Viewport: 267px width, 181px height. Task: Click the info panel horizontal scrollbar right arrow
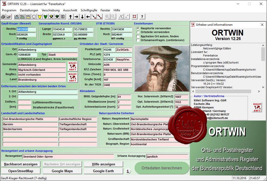pos(259,91)
